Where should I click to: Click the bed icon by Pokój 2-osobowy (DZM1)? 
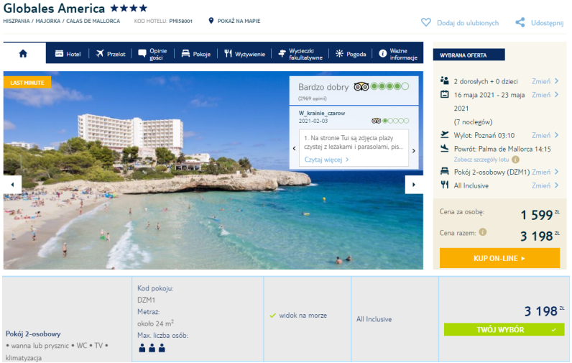coord(444,171)
